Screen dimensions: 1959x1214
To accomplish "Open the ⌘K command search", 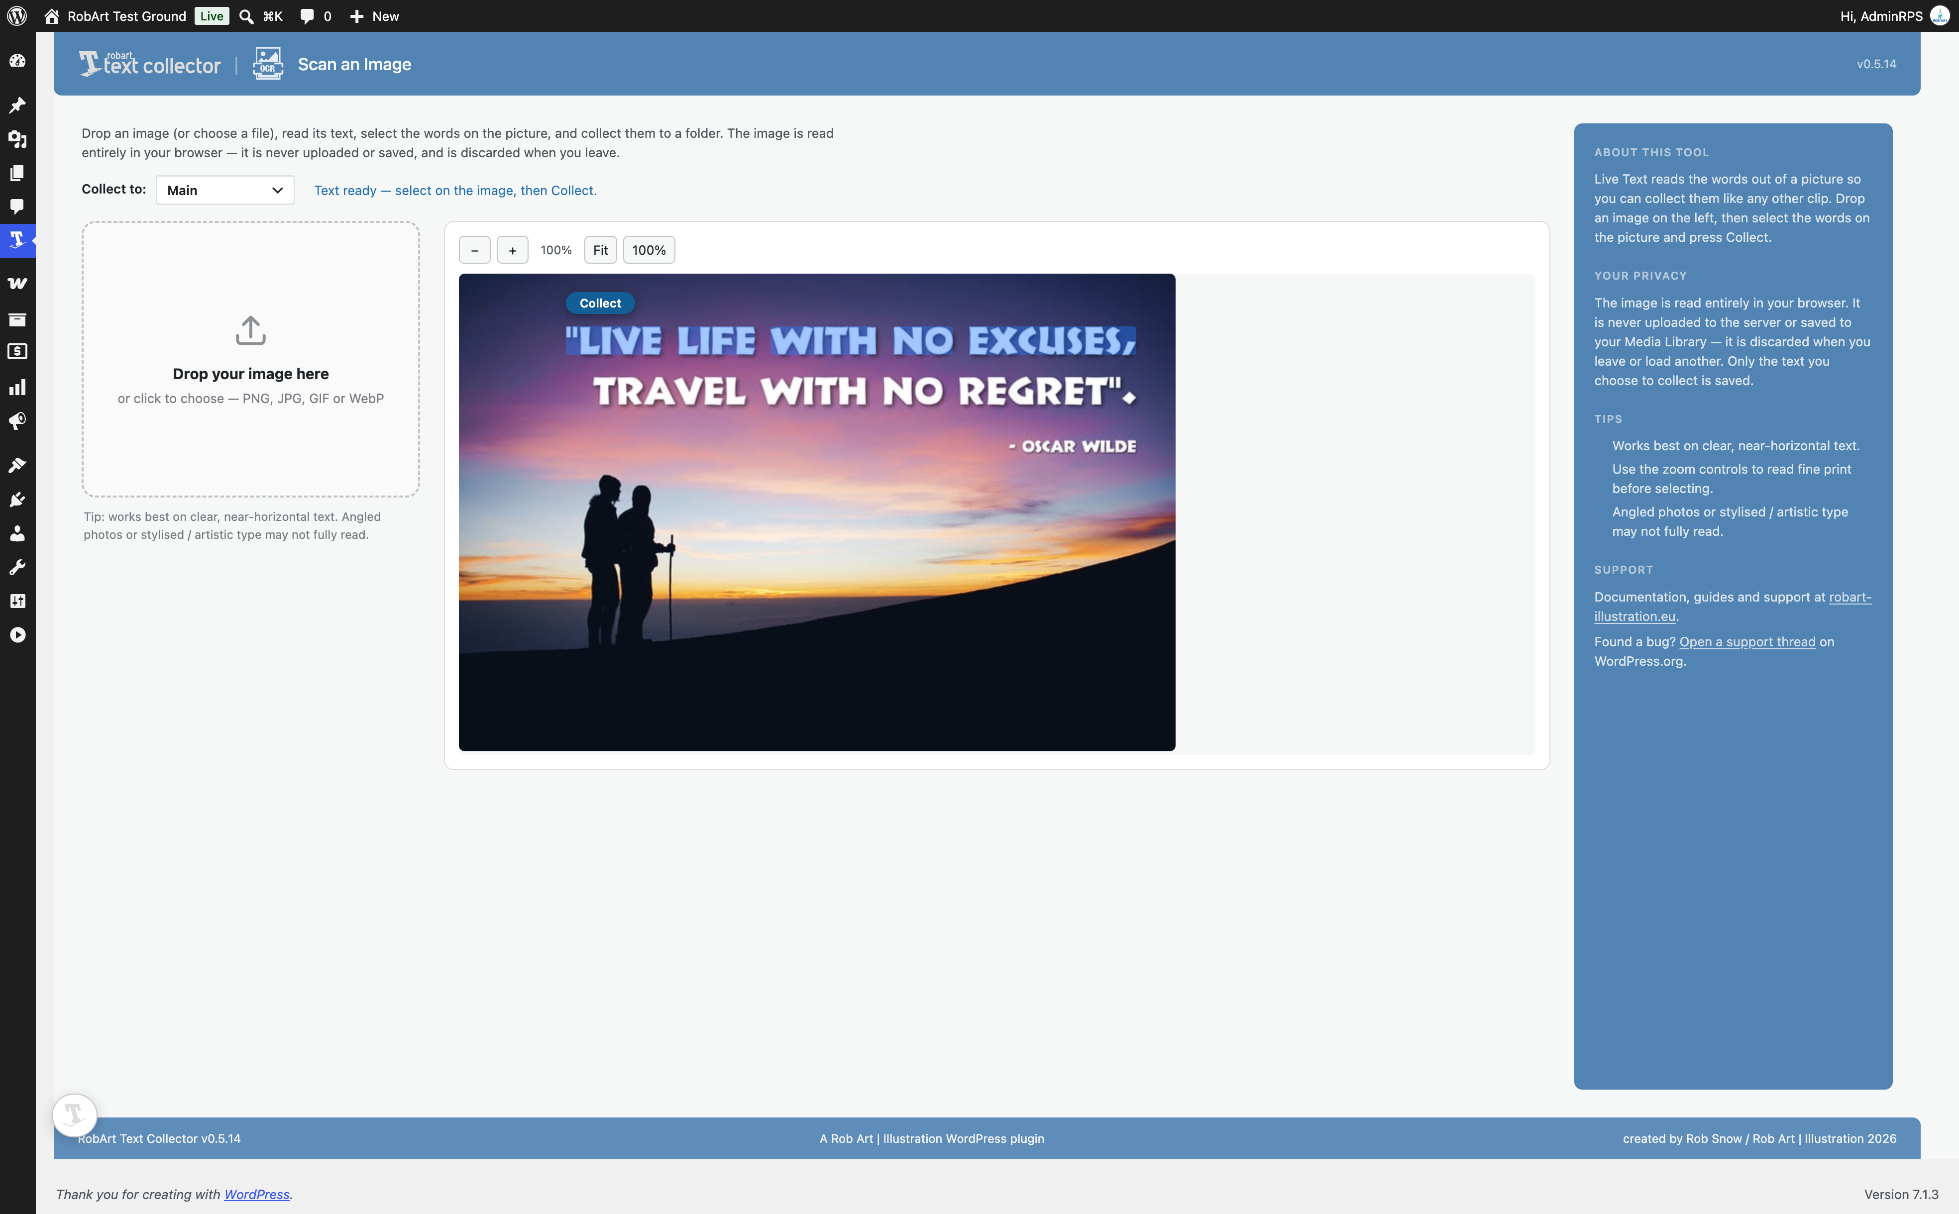I will [x=262, y=16].
